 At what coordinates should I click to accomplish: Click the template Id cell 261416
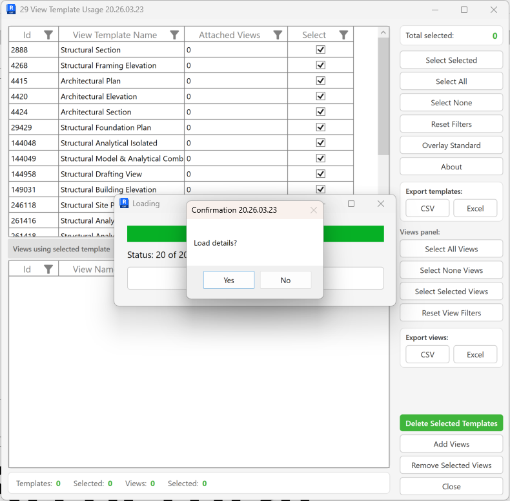(34, 220)
